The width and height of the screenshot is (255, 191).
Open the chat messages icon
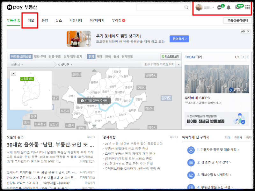[220, 7]
